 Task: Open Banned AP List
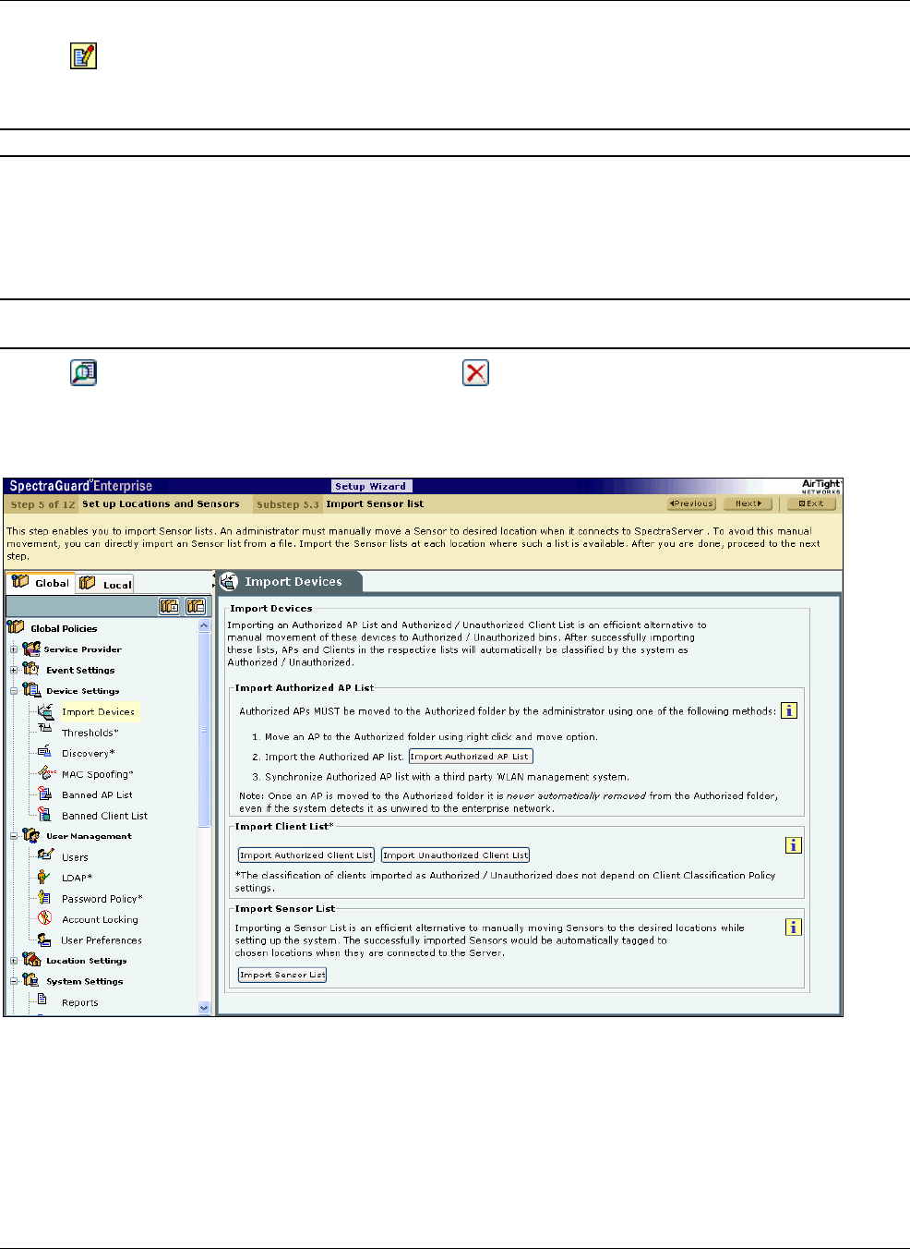(x=97, y=794)
